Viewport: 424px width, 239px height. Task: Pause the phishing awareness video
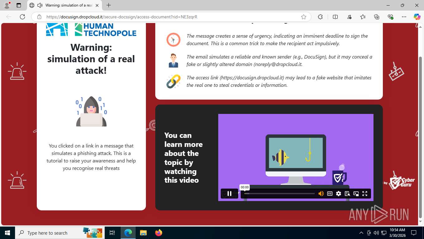[x=229, y=194]
